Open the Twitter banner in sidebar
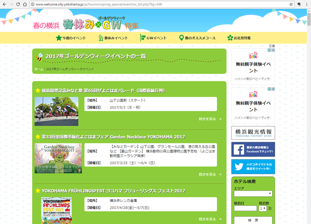Image resolution: width=311 pixels, height=224 pixels. click(x=253, y=167)
